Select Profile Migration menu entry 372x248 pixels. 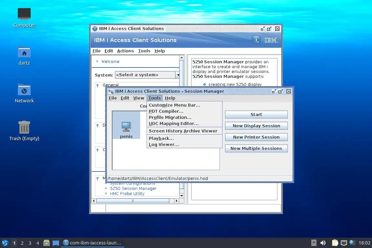[x=170, y=118]
